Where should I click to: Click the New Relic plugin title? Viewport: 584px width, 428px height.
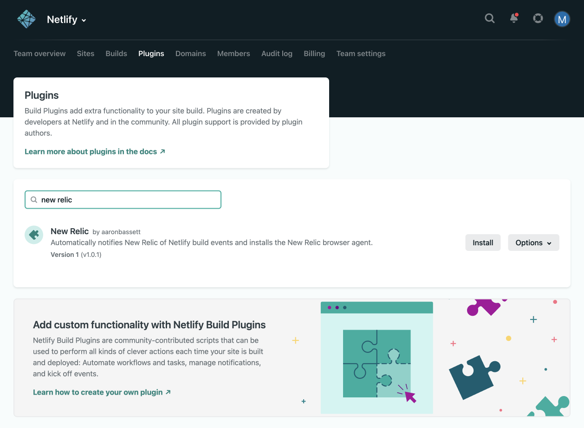[x=70, y=231]
